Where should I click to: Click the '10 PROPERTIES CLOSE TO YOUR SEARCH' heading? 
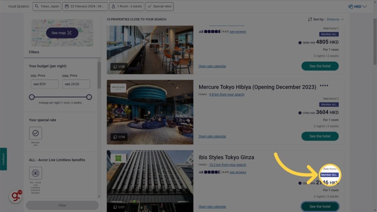136,19
